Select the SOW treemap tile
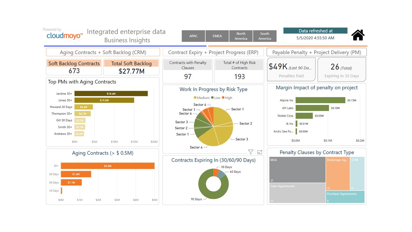412x232 pixels. [x=358, y=173]
